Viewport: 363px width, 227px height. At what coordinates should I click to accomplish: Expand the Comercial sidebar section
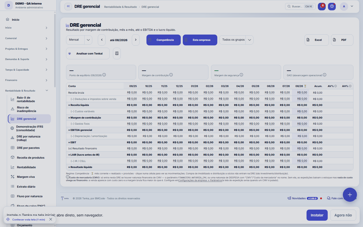coord(26,38)
